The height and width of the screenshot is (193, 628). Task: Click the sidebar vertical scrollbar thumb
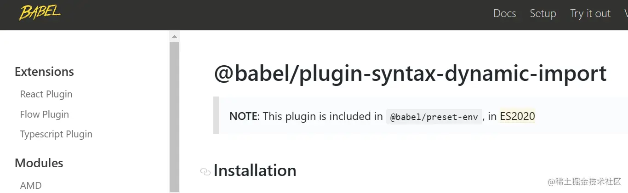pos(174,117)
